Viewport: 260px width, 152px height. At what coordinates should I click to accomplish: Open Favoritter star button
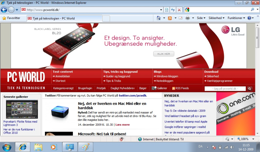[11, 18]
